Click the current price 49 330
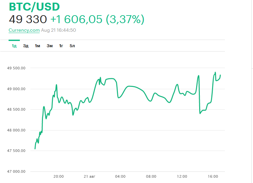 pos(28,19)
